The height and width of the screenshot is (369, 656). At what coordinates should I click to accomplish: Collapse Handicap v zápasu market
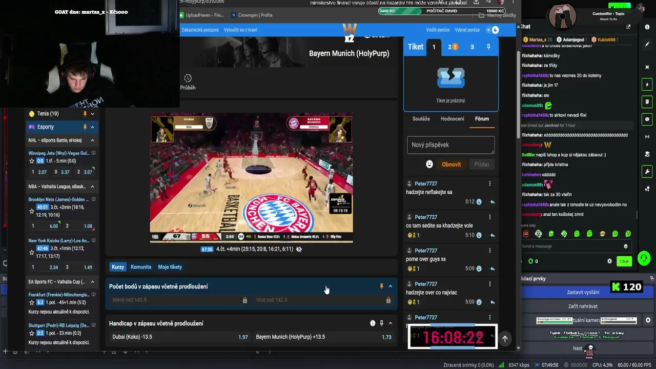click(x=391, y=323)
